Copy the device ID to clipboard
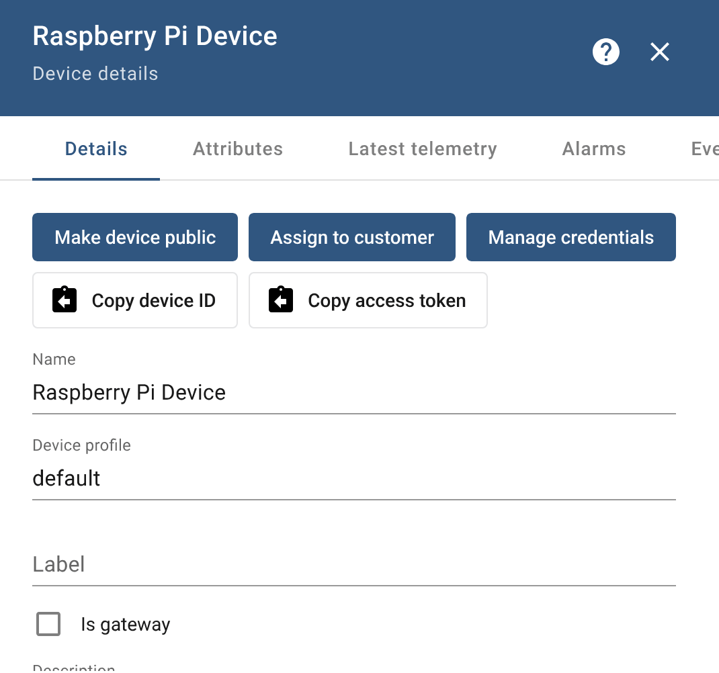 pos(134,300)
